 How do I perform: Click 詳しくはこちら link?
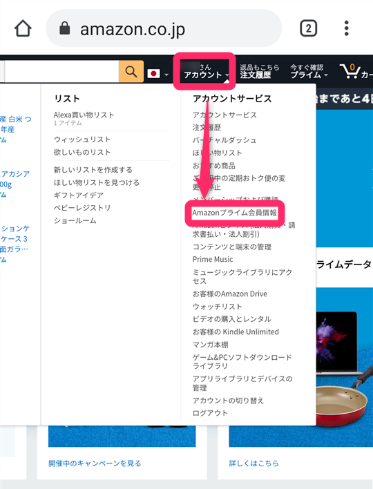click(254, 463)
